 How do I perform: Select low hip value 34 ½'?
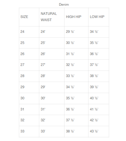[94, 32]
